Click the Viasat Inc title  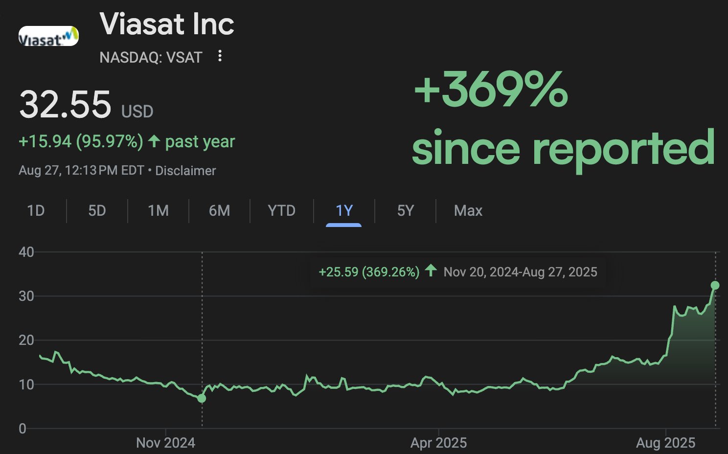167,24
